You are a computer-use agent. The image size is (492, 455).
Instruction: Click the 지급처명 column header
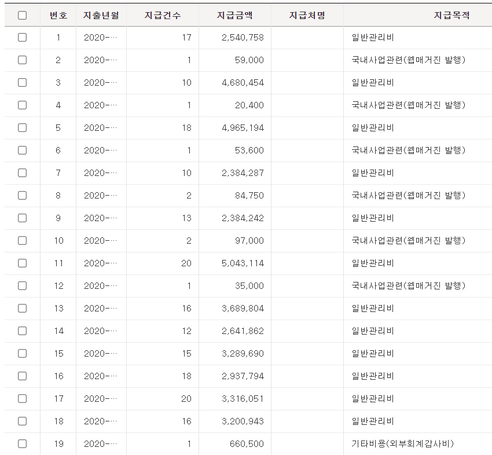click(307, 15)
